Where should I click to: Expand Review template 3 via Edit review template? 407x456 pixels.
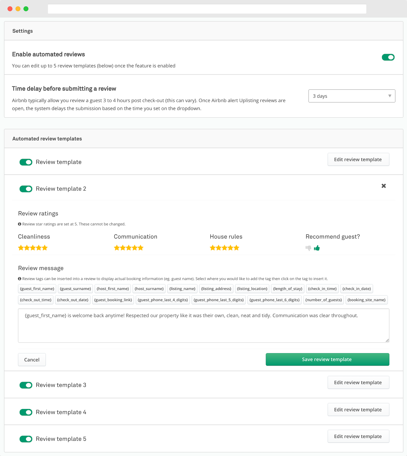(x=358, y=383)
